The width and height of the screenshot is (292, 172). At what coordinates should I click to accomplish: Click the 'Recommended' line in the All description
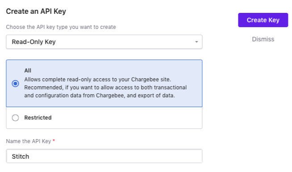tap(105, 87)
